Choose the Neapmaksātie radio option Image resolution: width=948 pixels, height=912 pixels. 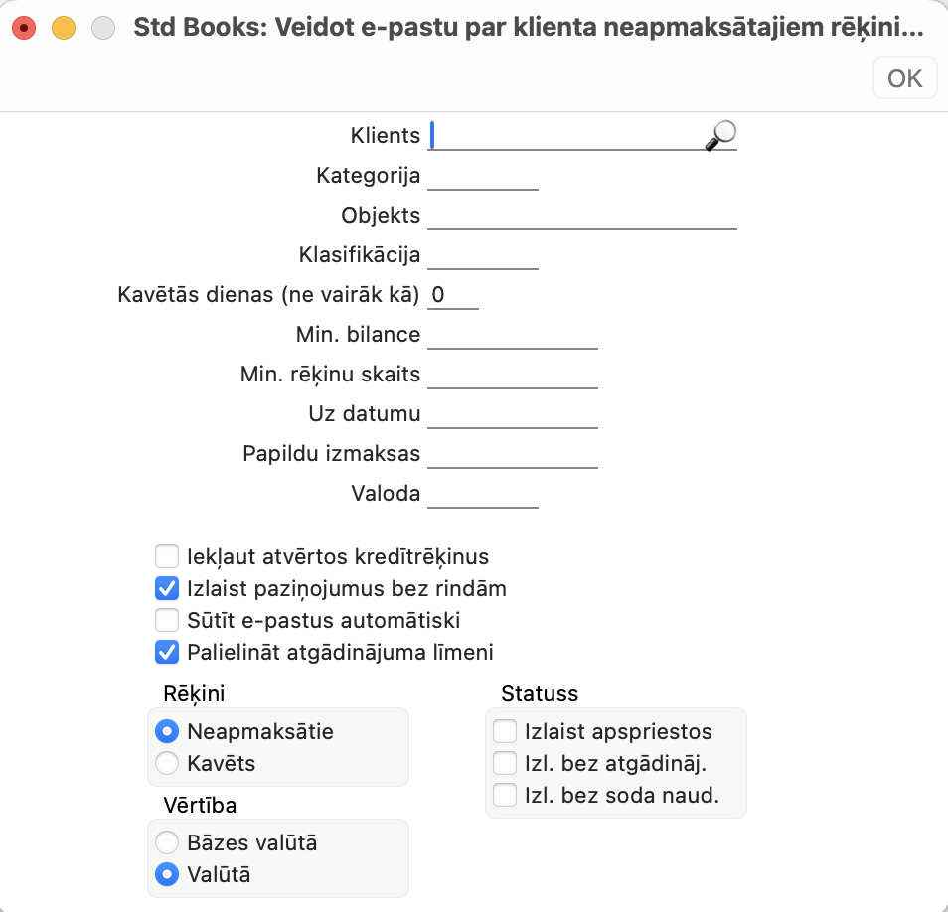coord(167,732)
